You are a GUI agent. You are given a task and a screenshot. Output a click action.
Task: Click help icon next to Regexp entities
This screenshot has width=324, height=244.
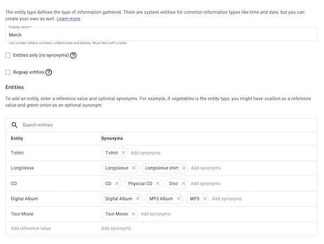(49, 72)
